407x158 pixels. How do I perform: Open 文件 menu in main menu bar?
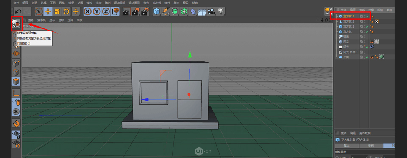[17, 3]
